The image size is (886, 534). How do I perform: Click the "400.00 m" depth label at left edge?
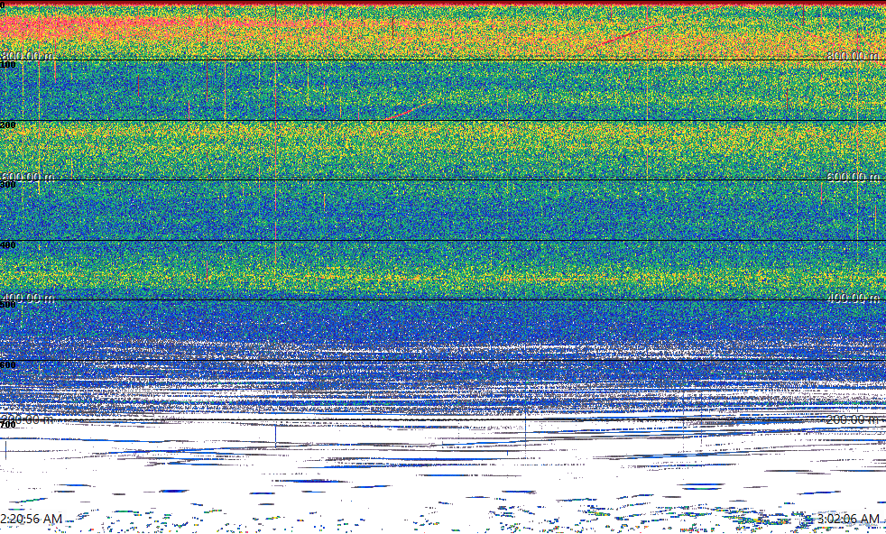[x=27, y=298]
